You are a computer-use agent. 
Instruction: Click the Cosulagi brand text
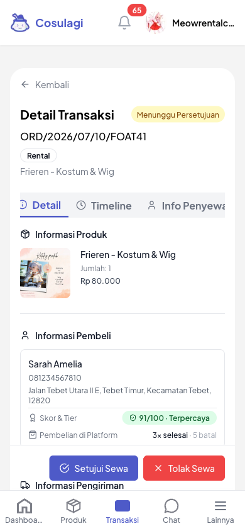(x=59, y=23)
